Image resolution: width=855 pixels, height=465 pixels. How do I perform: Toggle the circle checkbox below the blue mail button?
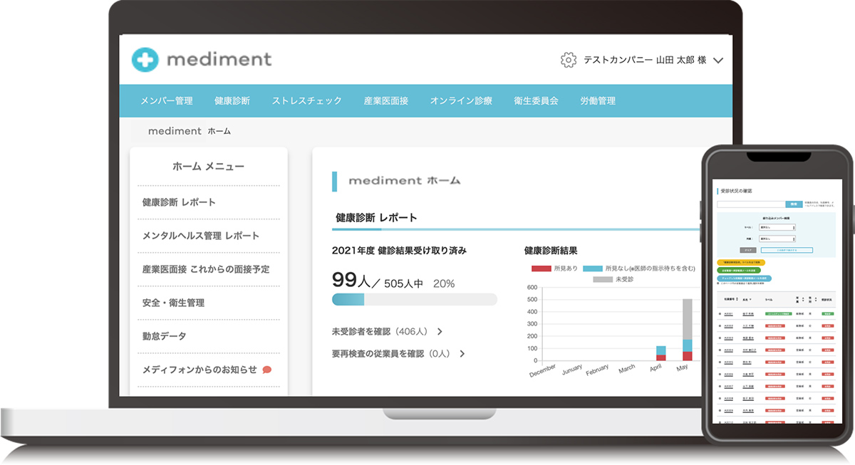717,283
